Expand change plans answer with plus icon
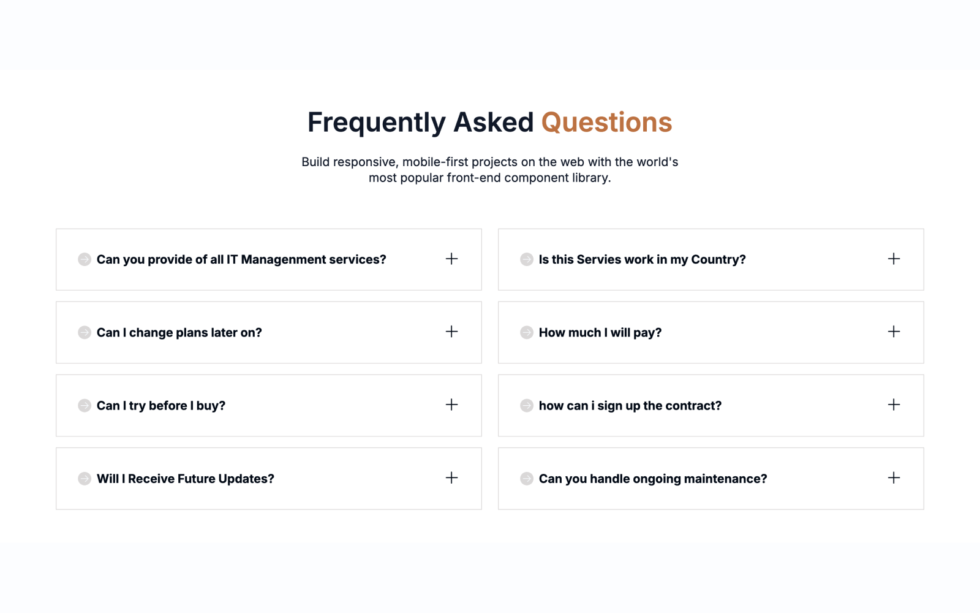 point(451,332)
